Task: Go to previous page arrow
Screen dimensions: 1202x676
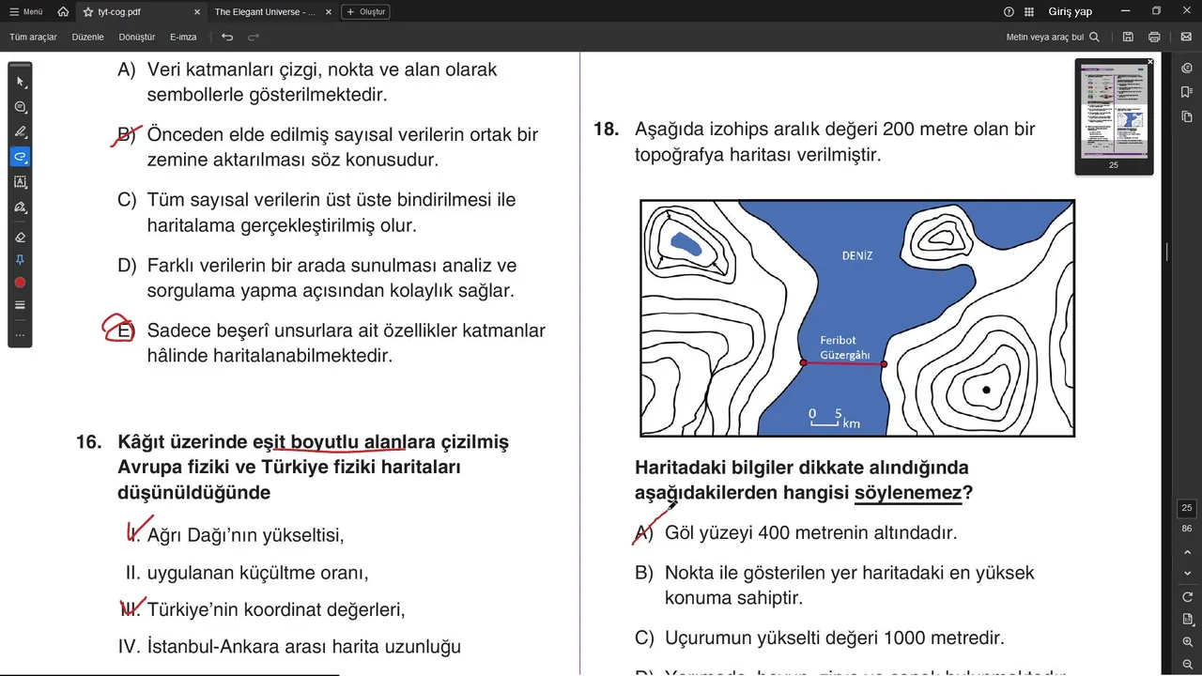Action: pyautogui.click(x=1187, y=551)
